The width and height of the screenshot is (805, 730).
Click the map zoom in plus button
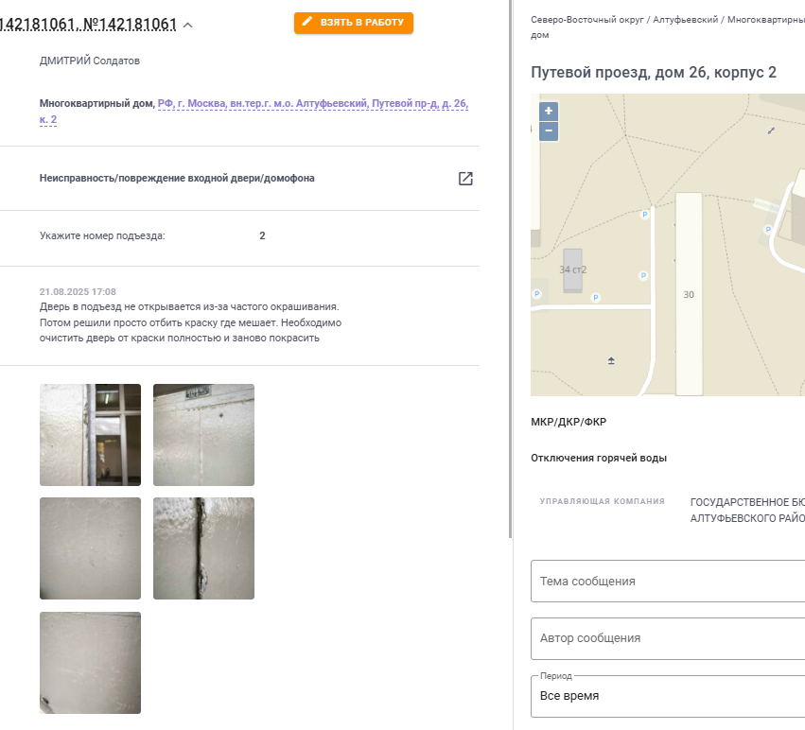[549, 111]
